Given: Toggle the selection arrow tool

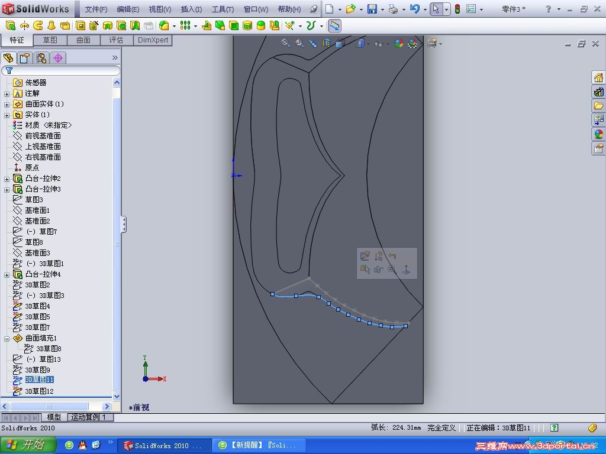Looking at the screenshot, I should click(436, 9).
